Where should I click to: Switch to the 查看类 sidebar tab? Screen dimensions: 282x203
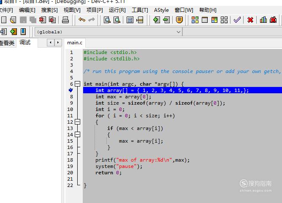[x=7, y=43]
